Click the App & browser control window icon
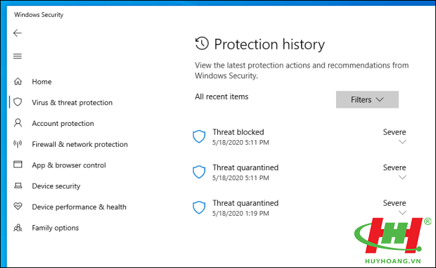436x268 pixels. (18, 164)
